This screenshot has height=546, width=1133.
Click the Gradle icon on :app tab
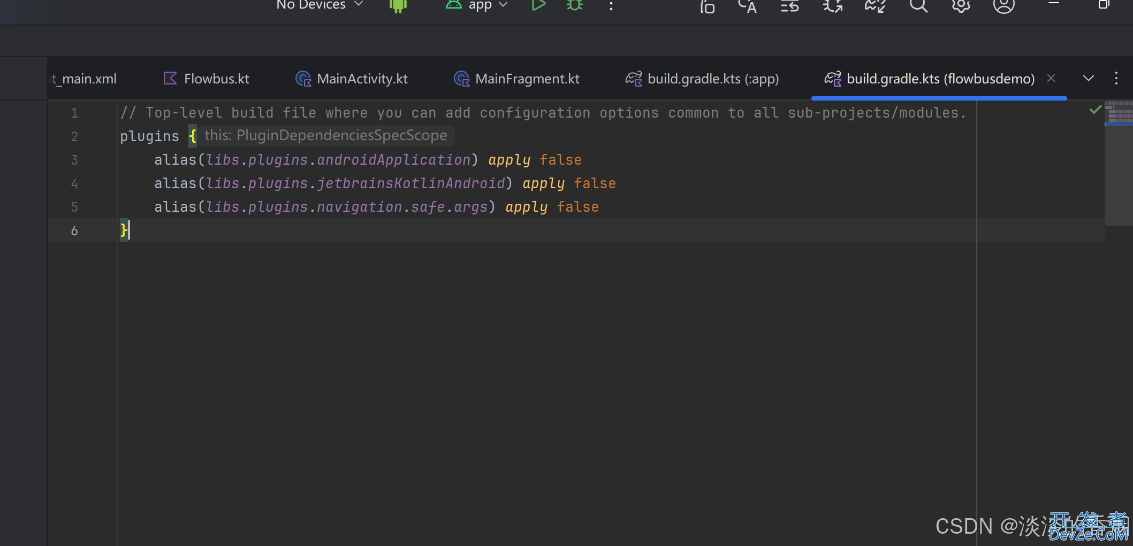634,79
